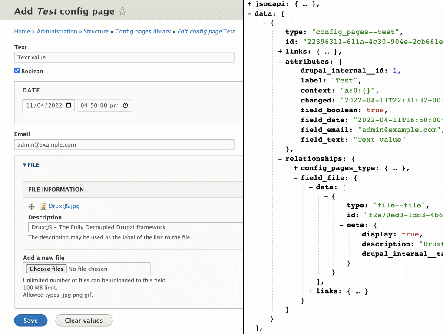Collapse the attributes node
The image size is (443, 334).
coord(280,62)
